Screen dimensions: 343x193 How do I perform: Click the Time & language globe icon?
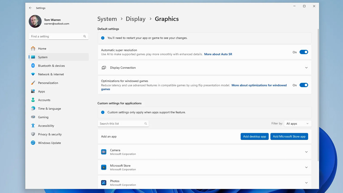click(x=33, y=109)
